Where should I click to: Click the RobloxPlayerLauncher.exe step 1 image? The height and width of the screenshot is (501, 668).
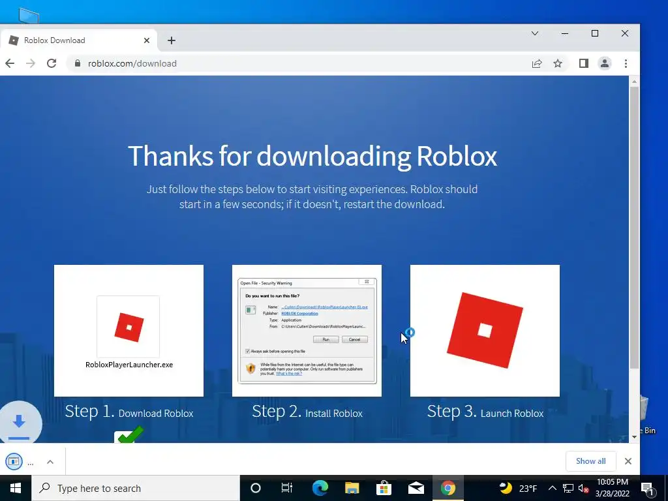coord(129,331)
